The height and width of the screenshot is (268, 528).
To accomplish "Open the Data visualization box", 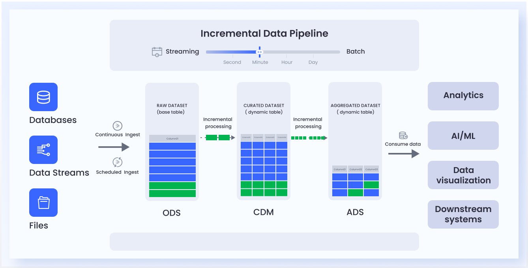I will click(x=463, y=175).
